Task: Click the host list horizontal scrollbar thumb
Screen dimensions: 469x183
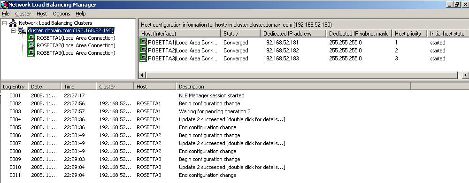Action: pos(302,75)
